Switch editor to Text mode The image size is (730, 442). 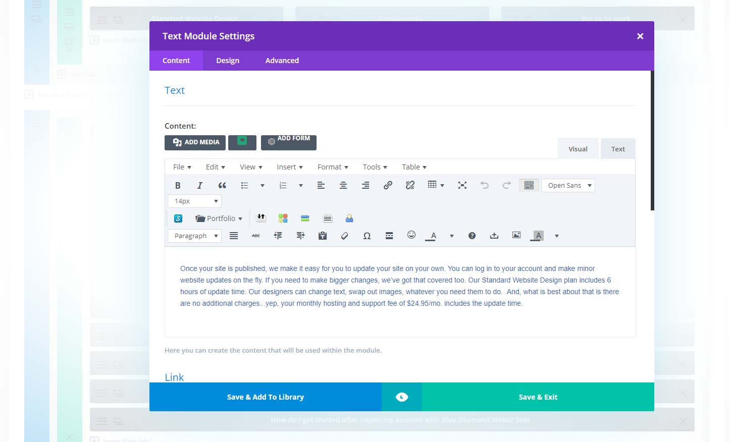tap(618, 149)
